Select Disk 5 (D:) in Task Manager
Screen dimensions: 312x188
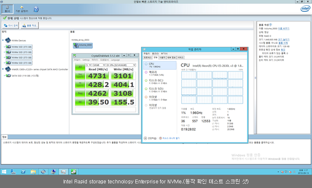coord(160,90)
